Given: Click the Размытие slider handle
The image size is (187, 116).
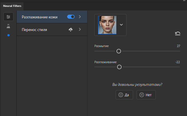Looking at the screenshot, I should [x=119, y=51].
